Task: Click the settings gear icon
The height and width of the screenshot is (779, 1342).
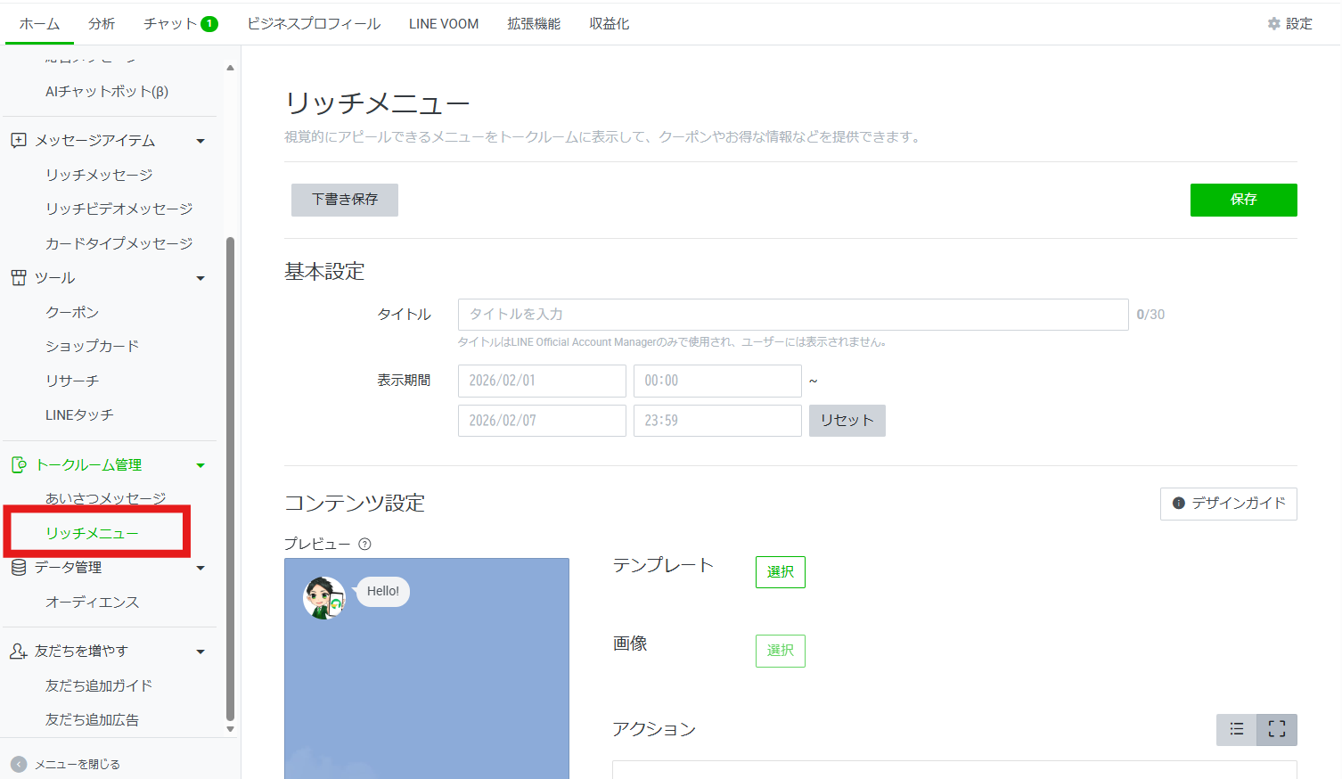Action: (x=1273, y=24)
